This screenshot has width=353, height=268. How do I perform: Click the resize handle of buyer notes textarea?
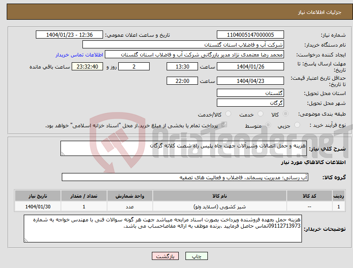[26, 240]
